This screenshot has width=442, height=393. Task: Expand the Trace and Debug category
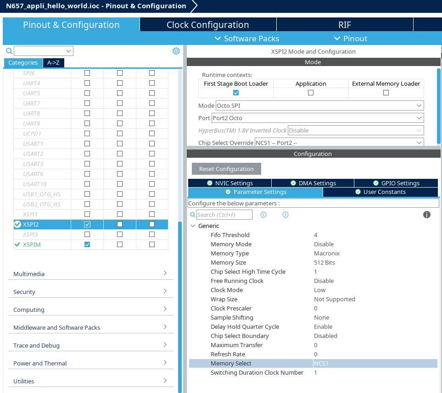click(x=91, y=345)
